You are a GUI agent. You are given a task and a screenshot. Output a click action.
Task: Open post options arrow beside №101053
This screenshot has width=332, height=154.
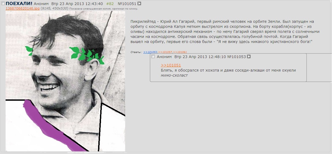click(249, 56)
